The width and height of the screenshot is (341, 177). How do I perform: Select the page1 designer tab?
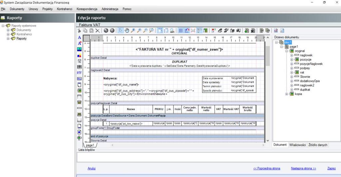point(90,145)
